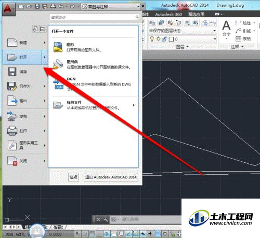This screenshot has height=238, width=260.
Task: Open the Undo history dropdown arrow
Action: pos(66,7)
